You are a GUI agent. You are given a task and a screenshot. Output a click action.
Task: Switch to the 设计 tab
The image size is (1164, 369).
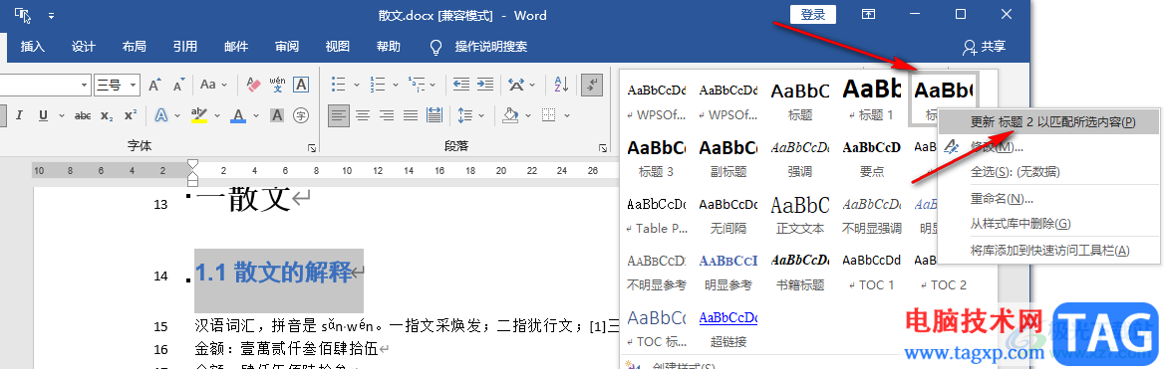pos(83,47)
